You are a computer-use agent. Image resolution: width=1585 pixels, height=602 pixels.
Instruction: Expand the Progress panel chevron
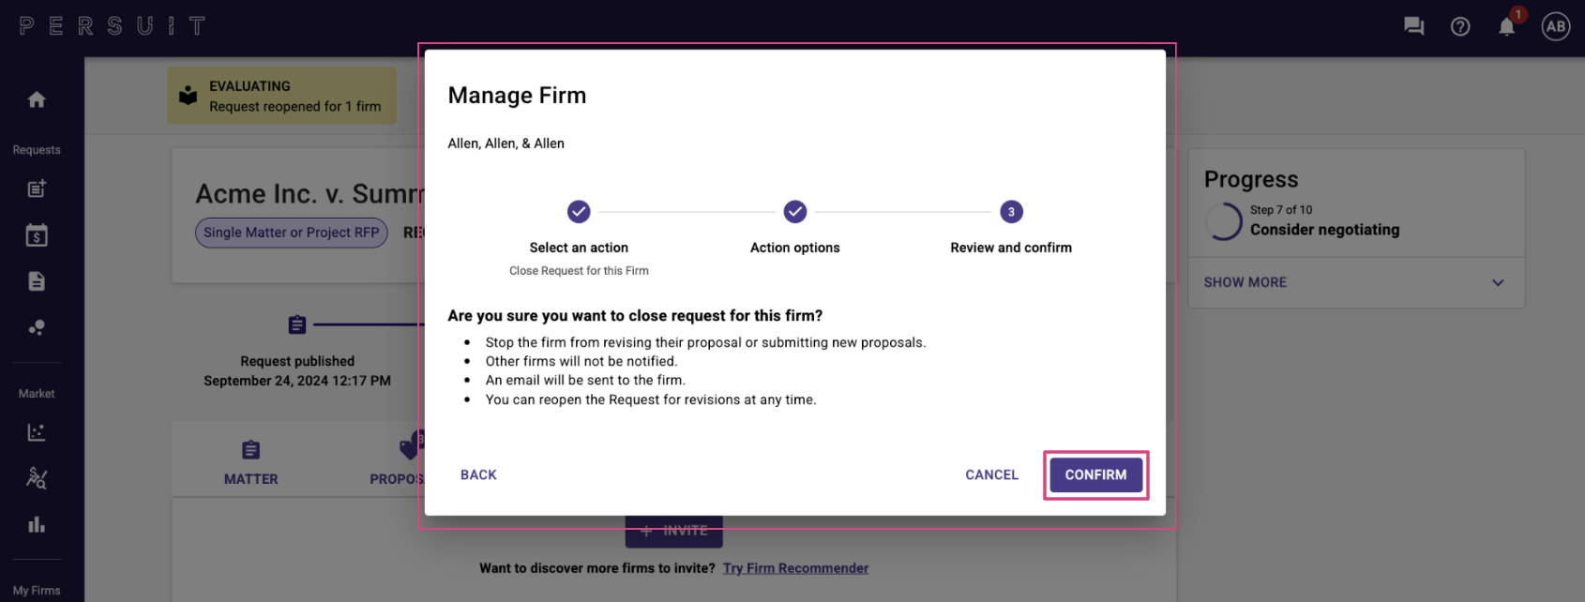point(1498,282)
